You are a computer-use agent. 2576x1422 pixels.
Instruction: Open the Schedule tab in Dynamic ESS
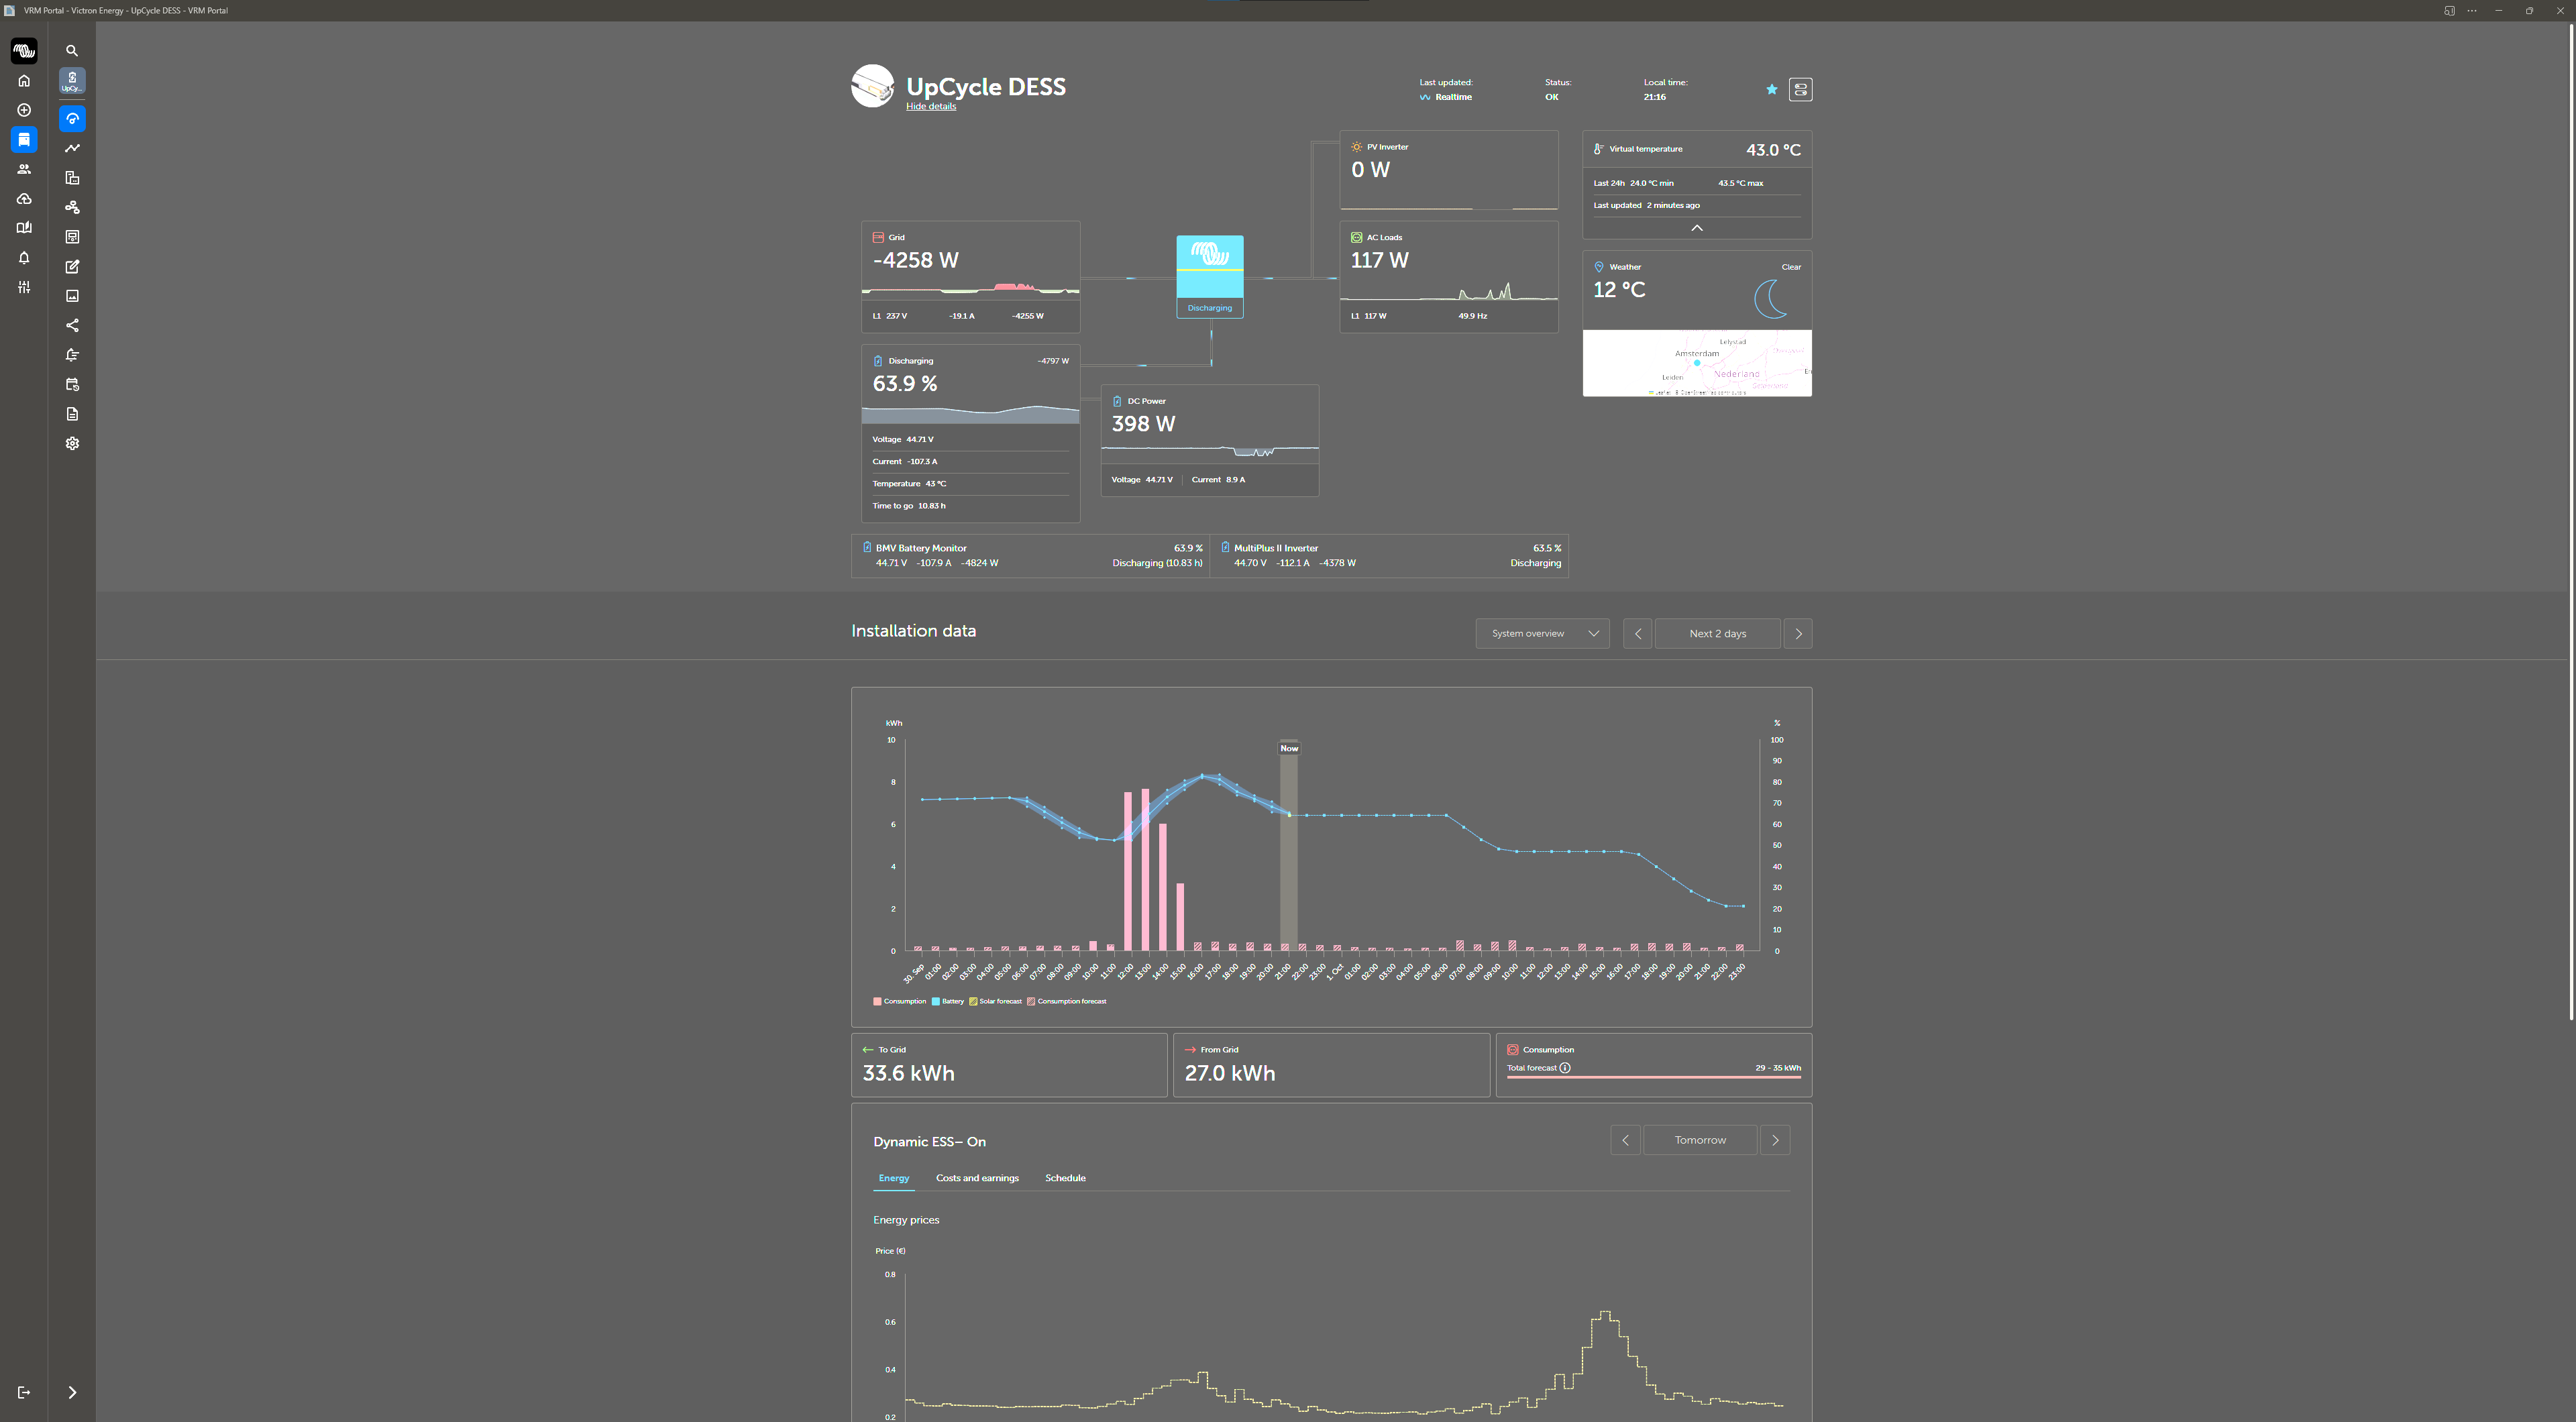1064,1178
